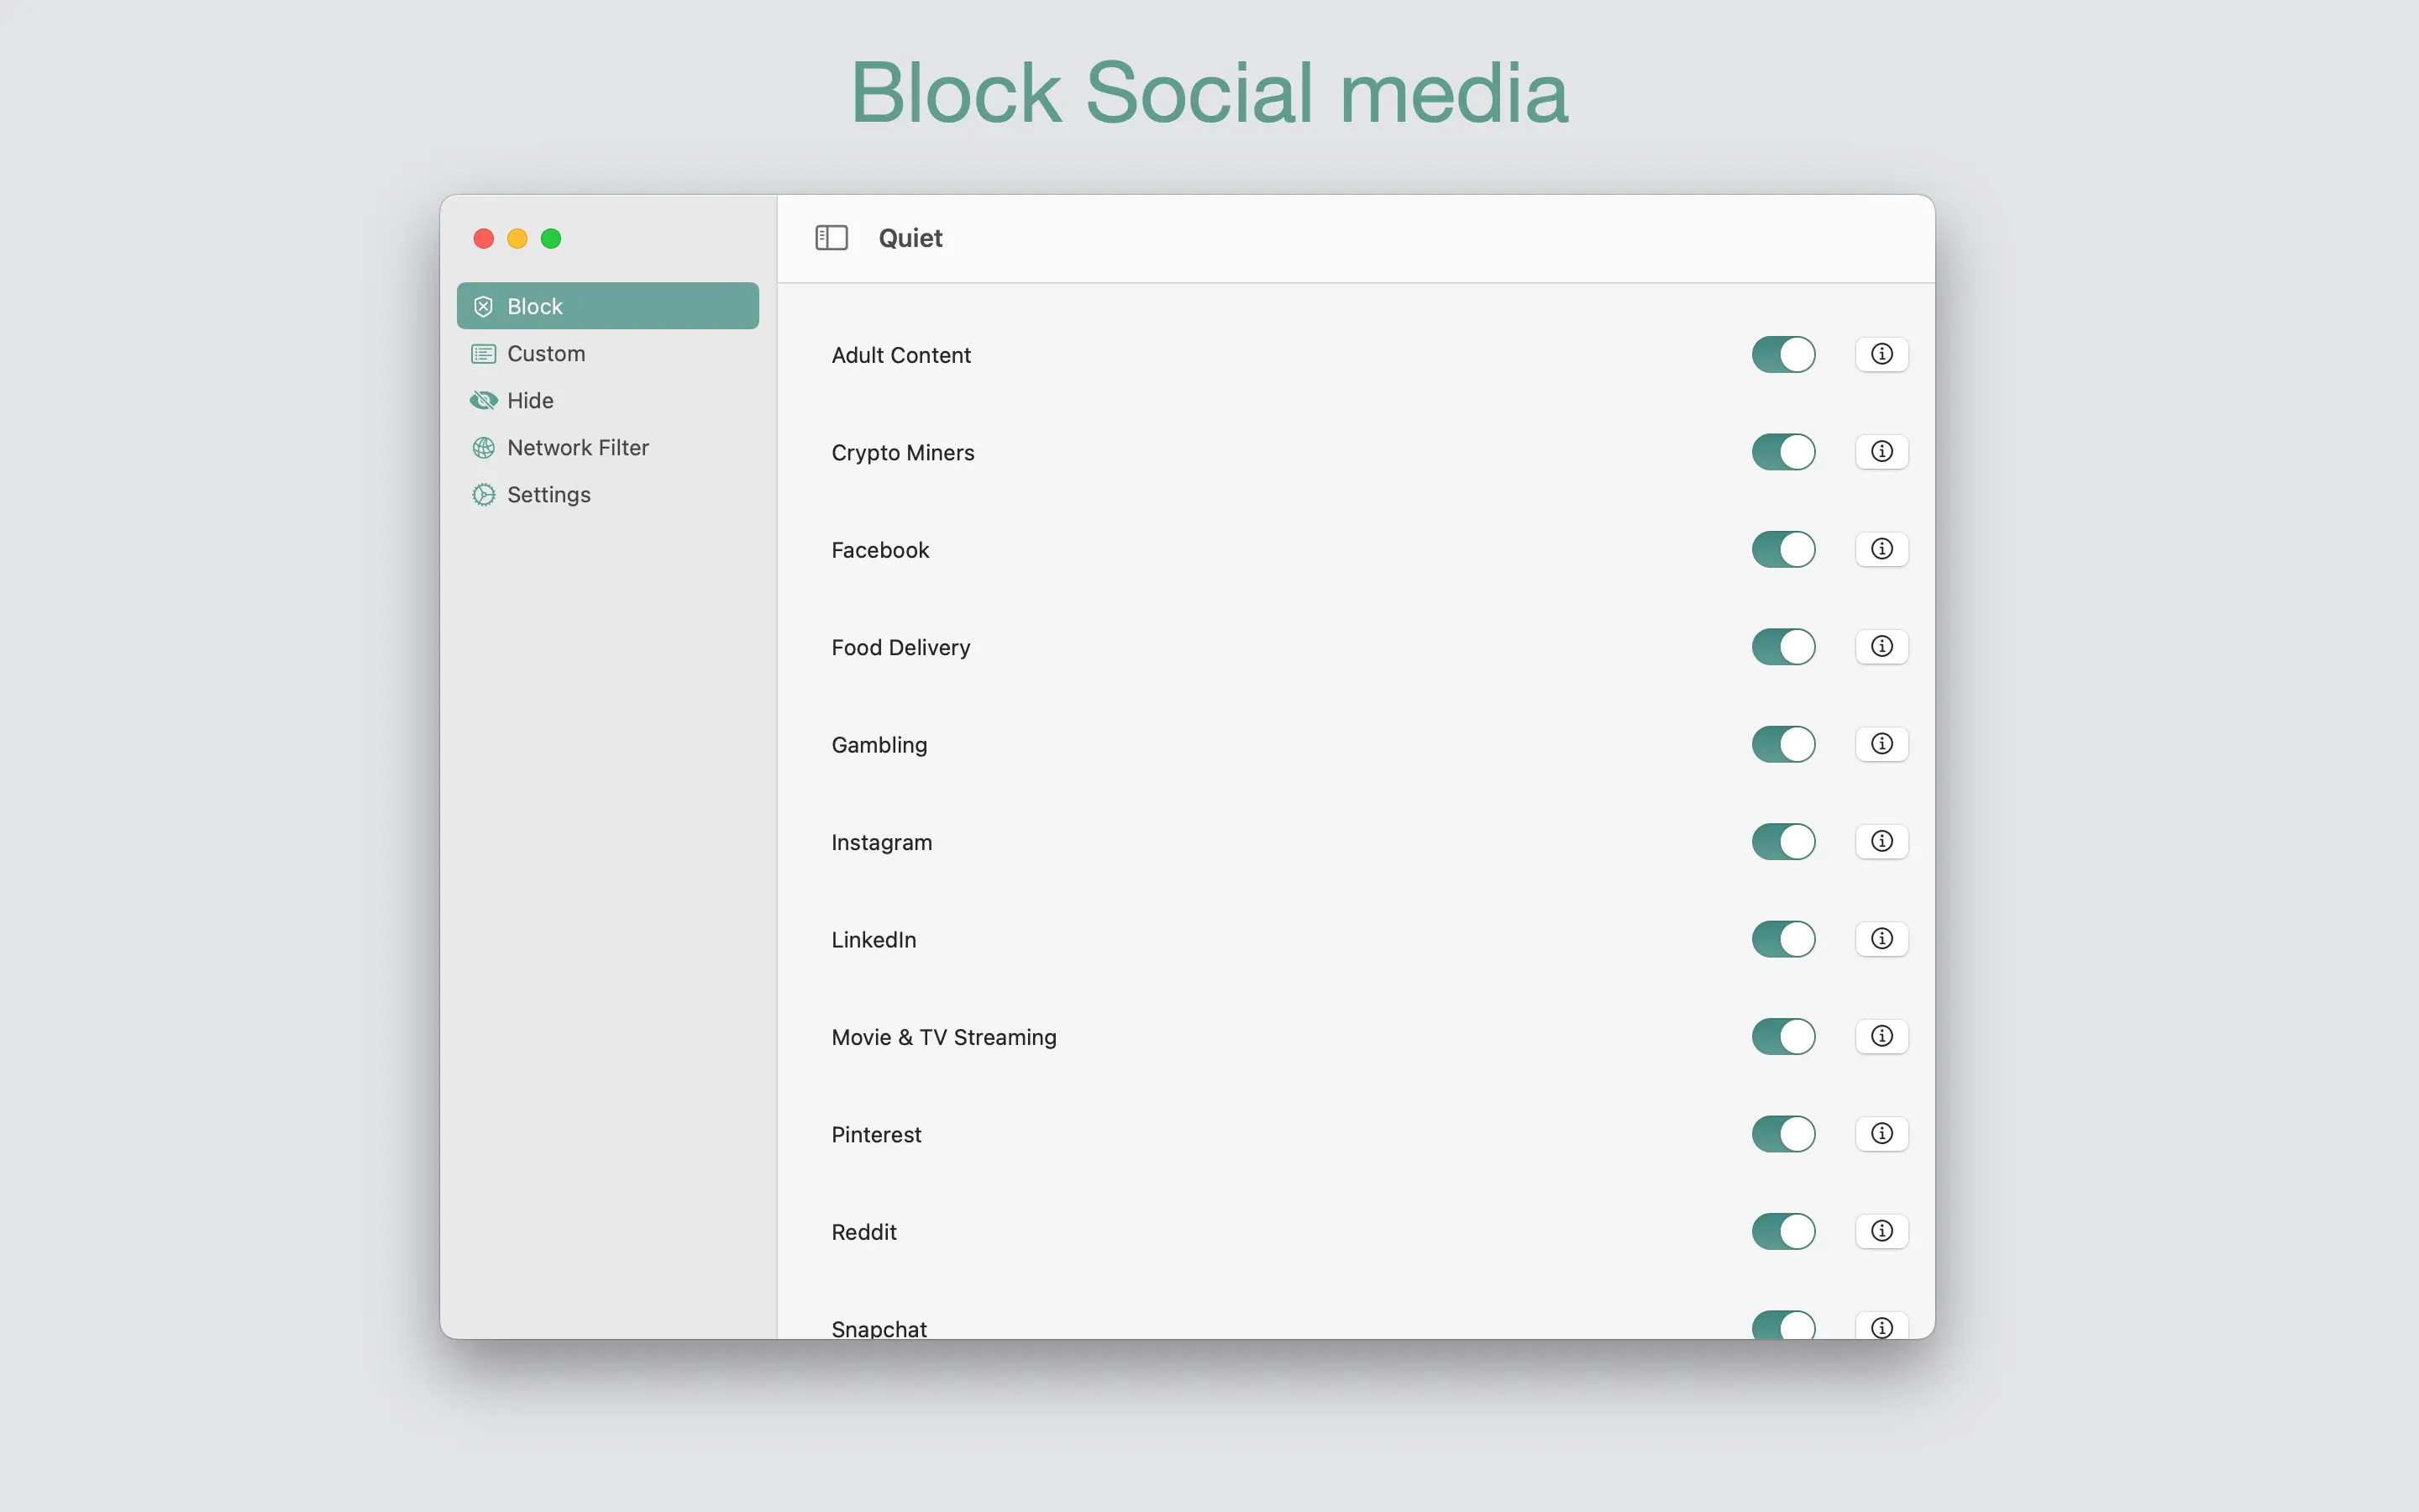Toggle the sidebar show/hide icon
The image size is (2419, 1512).
point(831,238)
